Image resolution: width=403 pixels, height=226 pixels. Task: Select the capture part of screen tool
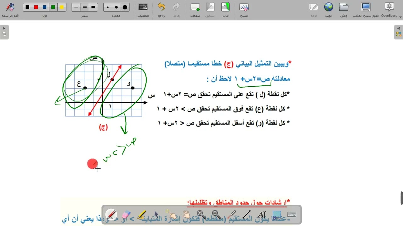click(x=277, y=215)
